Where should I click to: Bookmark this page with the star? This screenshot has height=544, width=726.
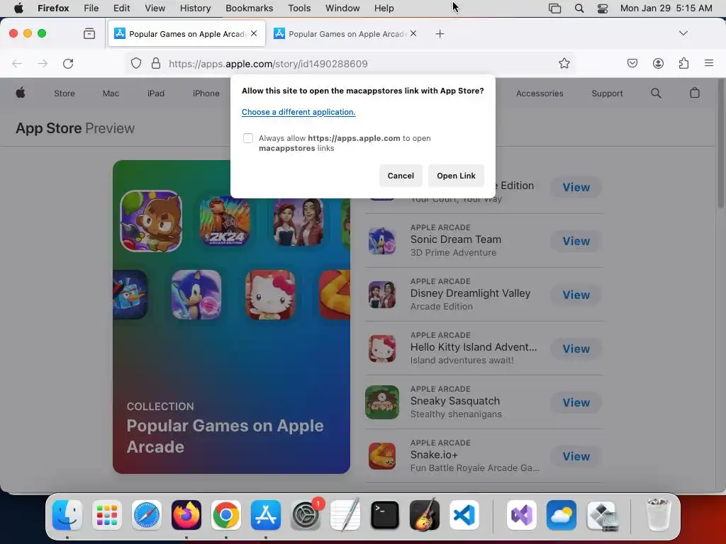pos(564,63)
